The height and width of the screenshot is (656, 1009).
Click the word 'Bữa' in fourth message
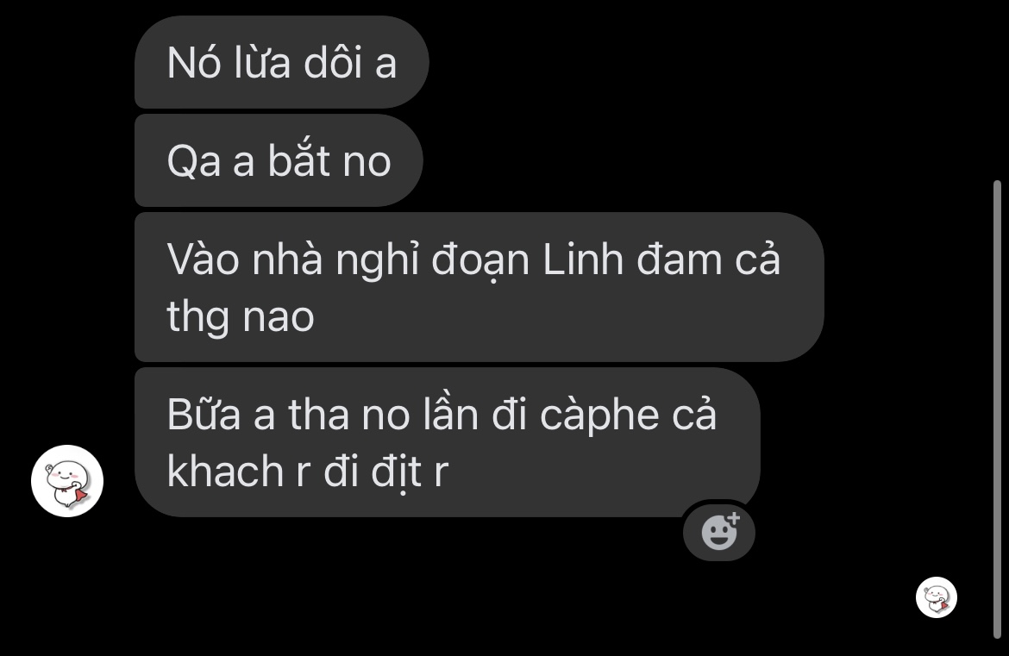coord(204,415)
